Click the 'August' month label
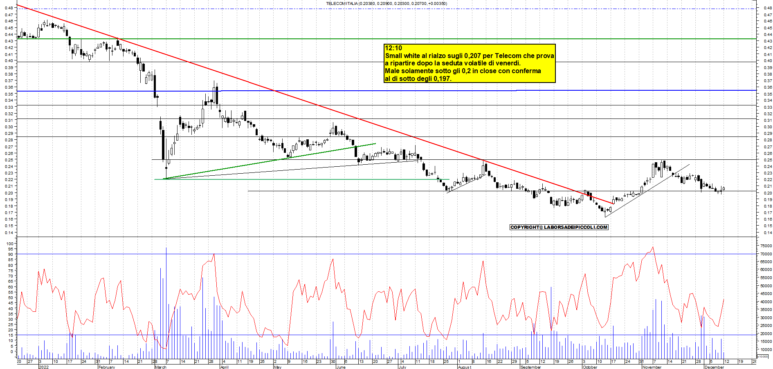Screen dimensions: 773x369 [x=465, y=367]
